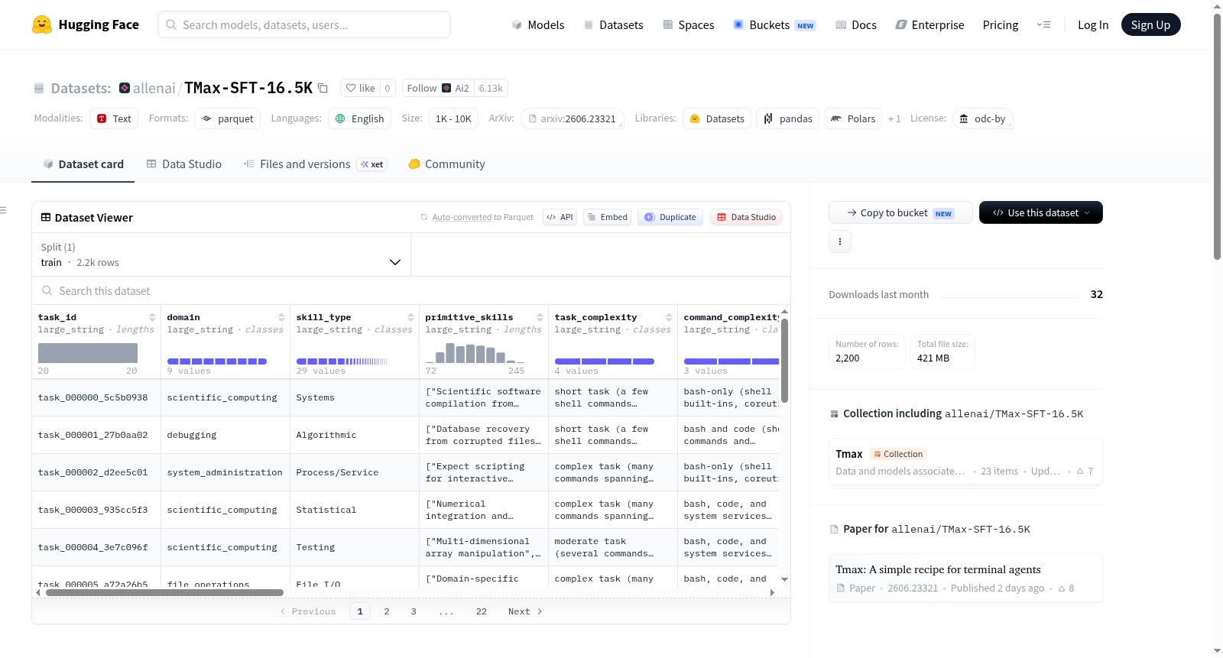Click the table vertical scrollbar
Image resolution: width=1223 pixels, height=658 pixels.
784,359
